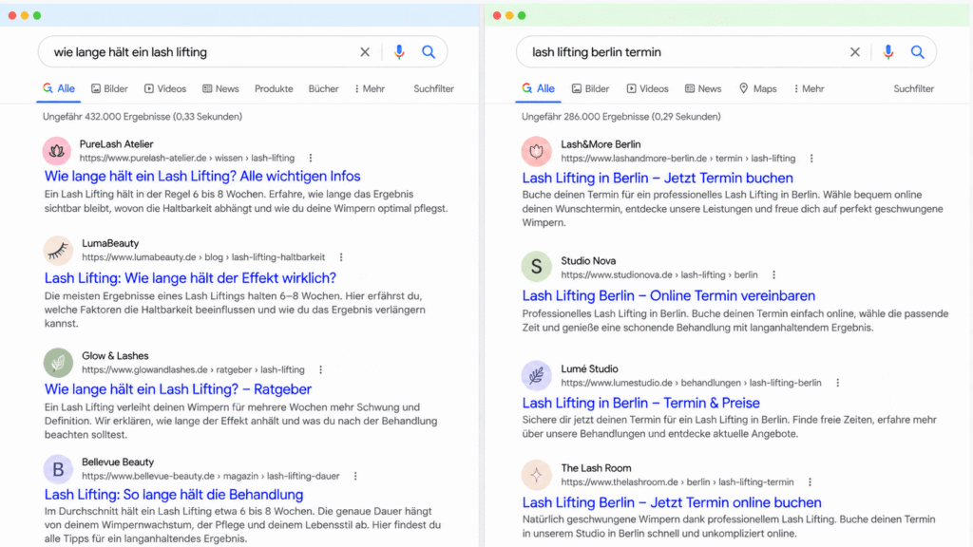Image resolution: width=973 pixels, height=547 pixels.
Task: Switch to Maps tab in the right window
Action: click(x=758, y=88)
